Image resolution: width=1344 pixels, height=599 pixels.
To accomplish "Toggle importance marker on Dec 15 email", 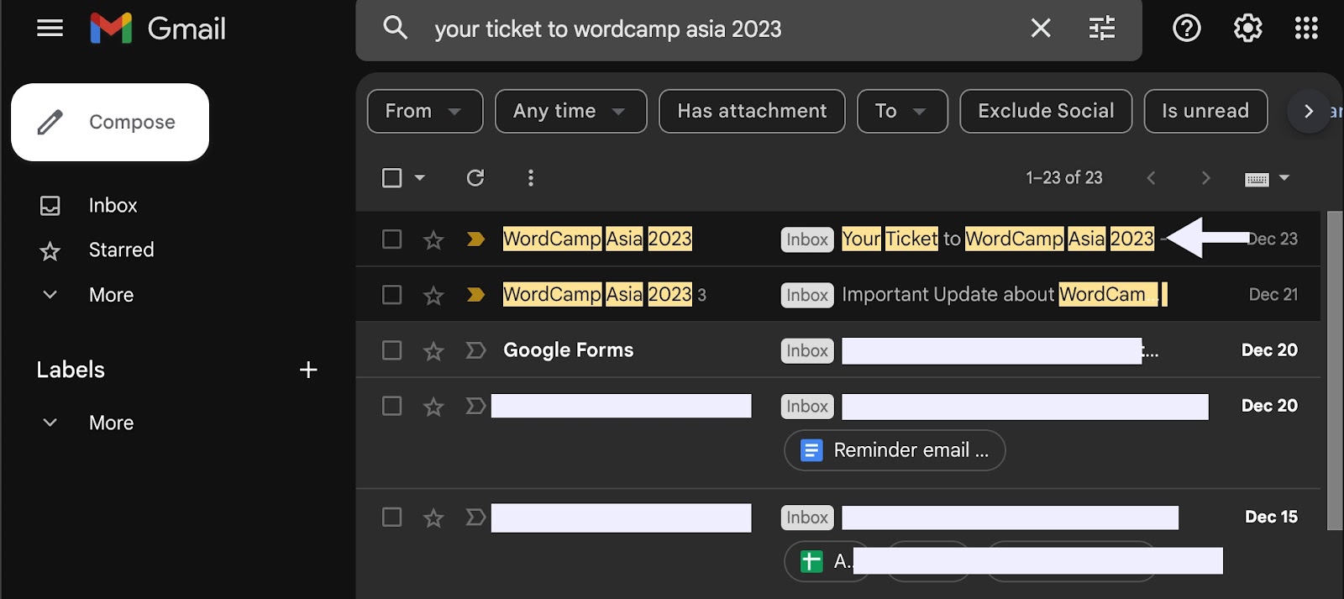I will tap(475, 517).
